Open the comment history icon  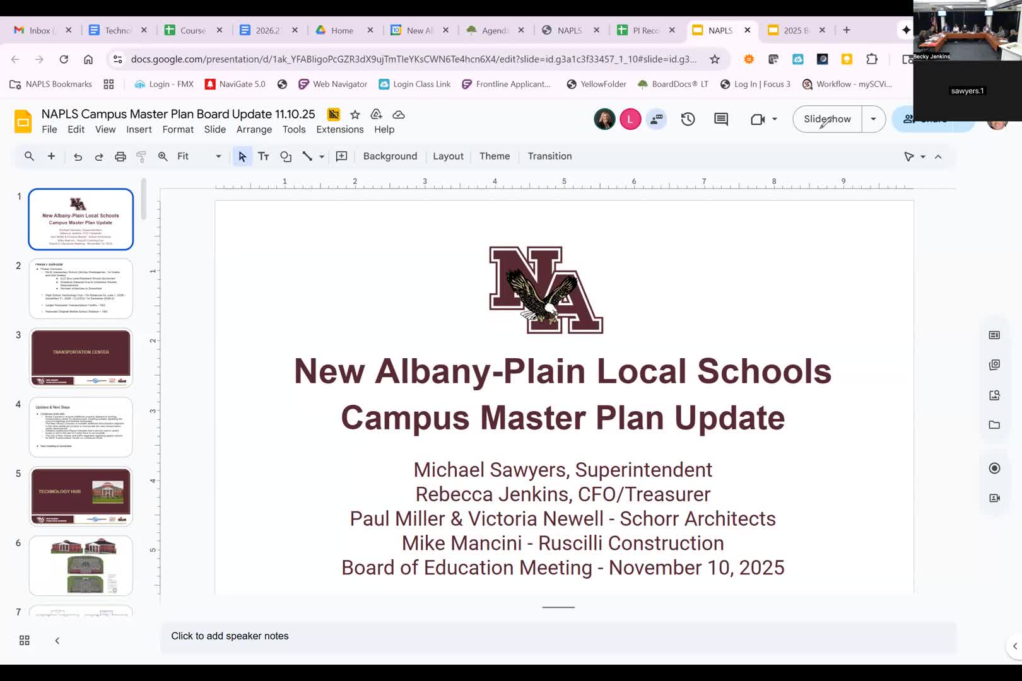click(721, 119)
